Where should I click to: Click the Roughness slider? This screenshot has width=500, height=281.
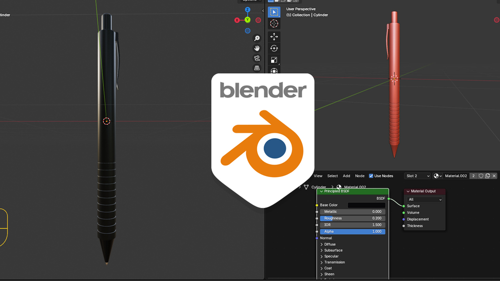[x=352, y=218]
